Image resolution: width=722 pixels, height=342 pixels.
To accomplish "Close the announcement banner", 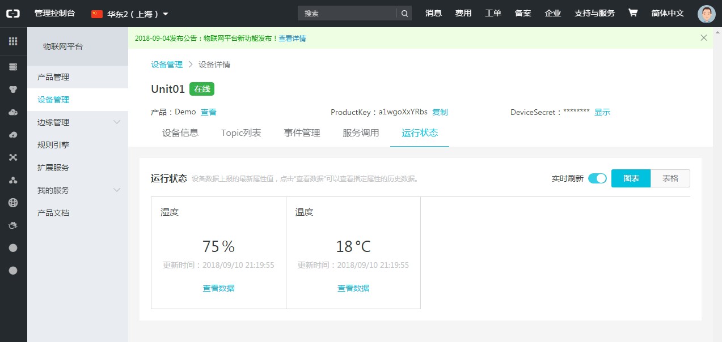I will tap(704, 38).
